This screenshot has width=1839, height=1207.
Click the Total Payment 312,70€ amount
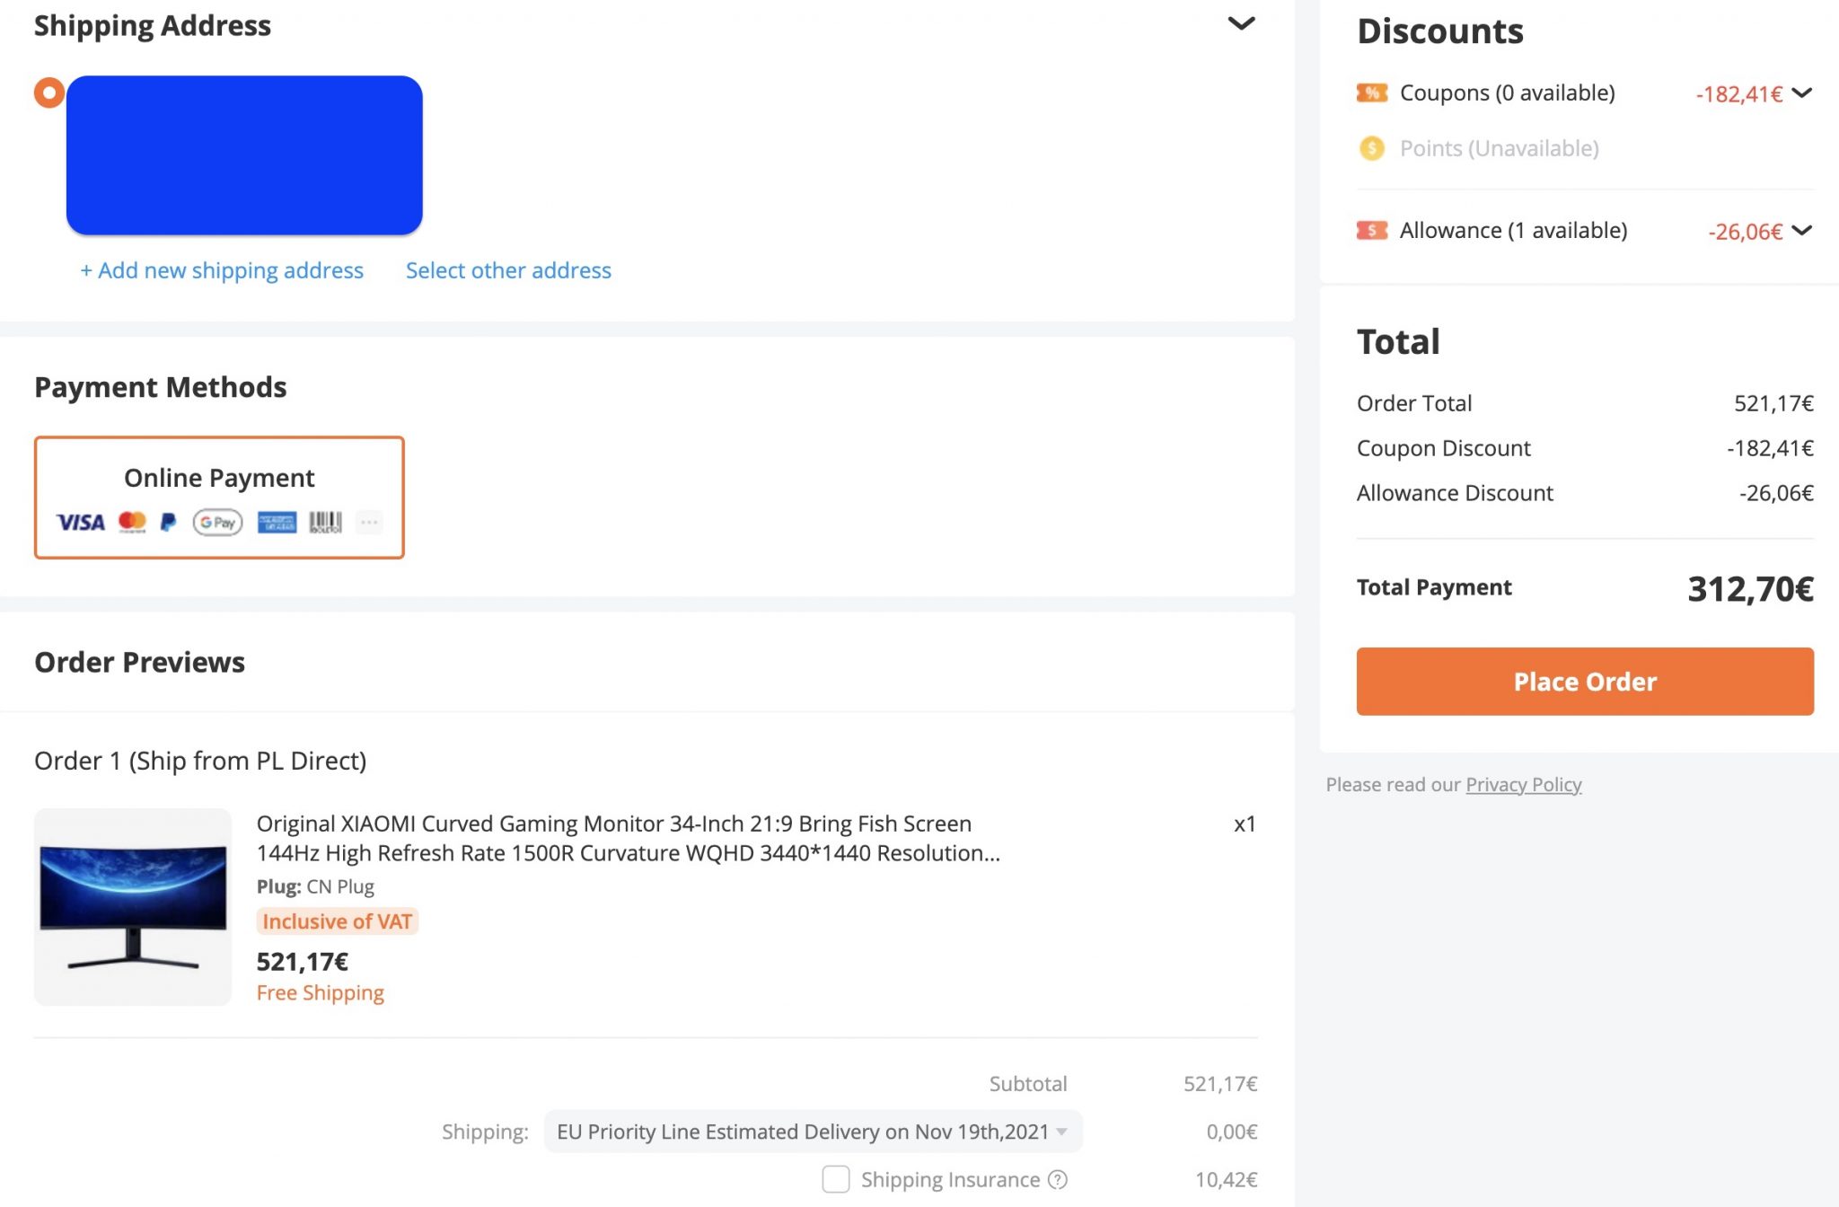1751,589
